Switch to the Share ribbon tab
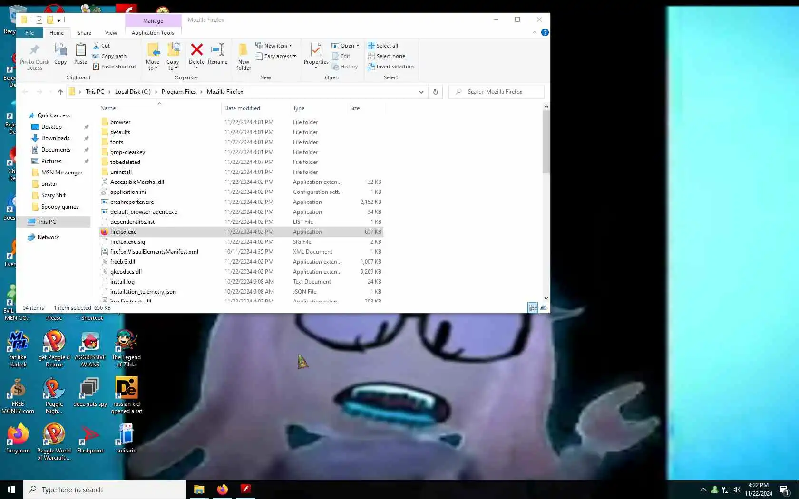799x499 pixels. pyautogui.click(x=84, y=33)
